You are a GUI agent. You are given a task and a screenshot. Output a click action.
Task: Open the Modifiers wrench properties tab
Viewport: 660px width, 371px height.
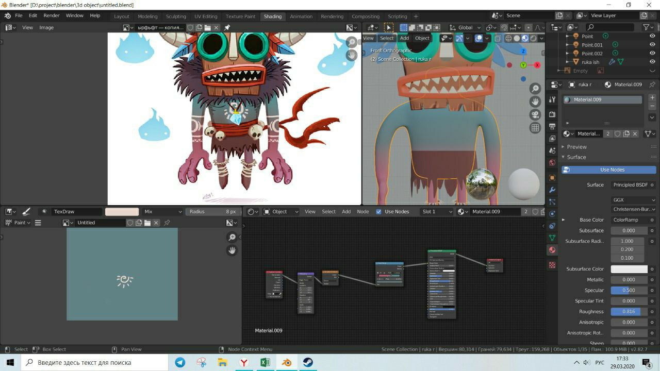point(552,190)
